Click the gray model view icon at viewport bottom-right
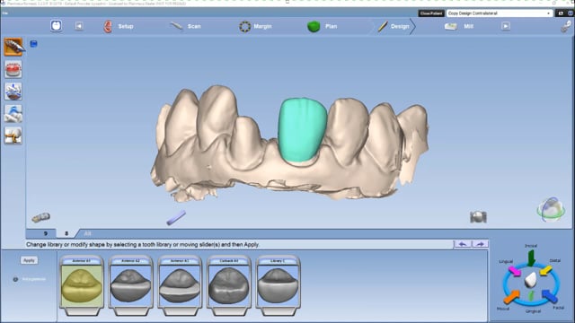The height and width of the screenshot is (323, 575). 478,217
